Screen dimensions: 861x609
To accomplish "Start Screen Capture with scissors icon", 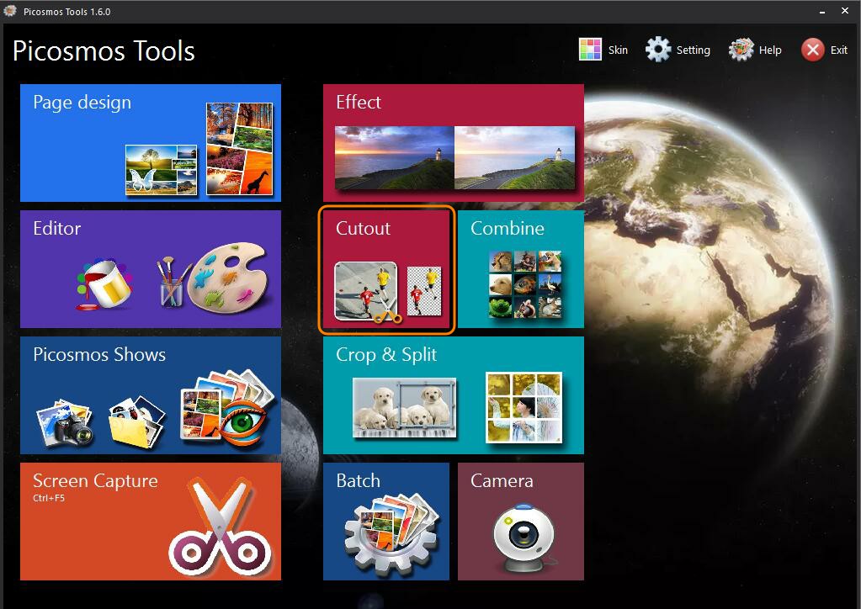I will click(x=221, y=530).
